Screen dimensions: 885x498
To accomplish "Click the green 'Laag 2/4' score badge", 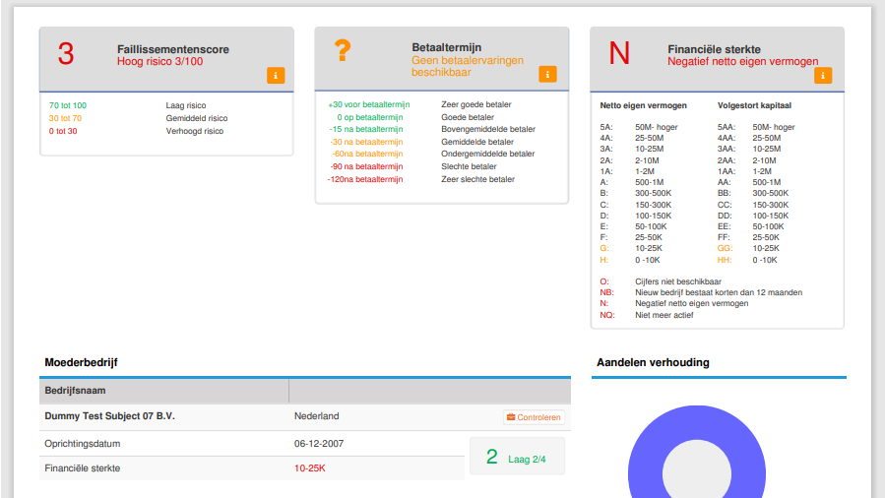I will coord(517,457).
